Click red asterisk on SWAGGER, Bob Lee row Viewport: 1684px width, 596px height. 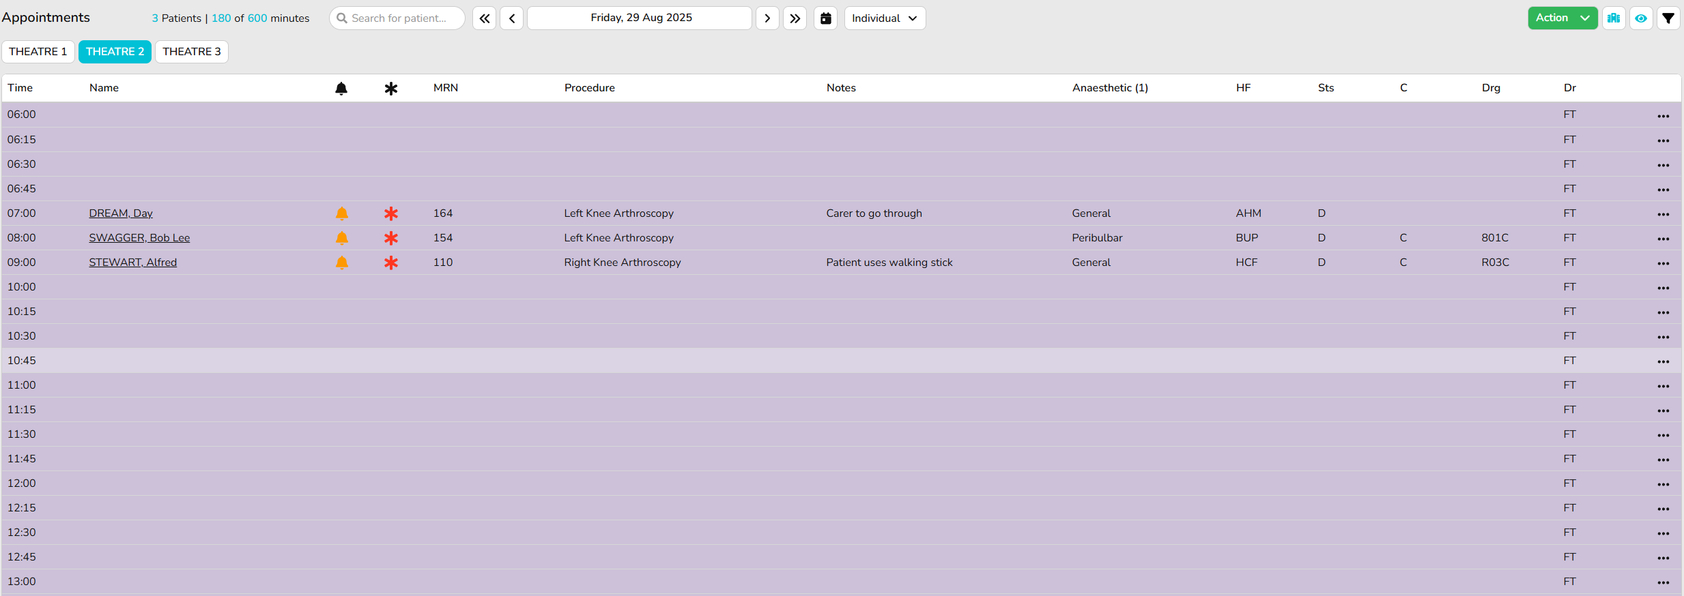(390, 238)
